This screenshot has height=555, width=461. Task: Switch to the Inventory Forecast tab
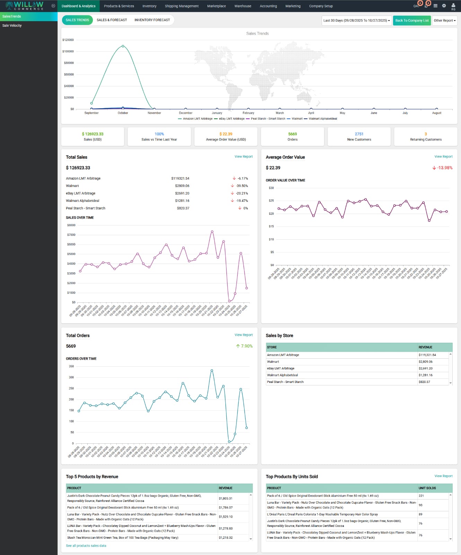(152, 20)
